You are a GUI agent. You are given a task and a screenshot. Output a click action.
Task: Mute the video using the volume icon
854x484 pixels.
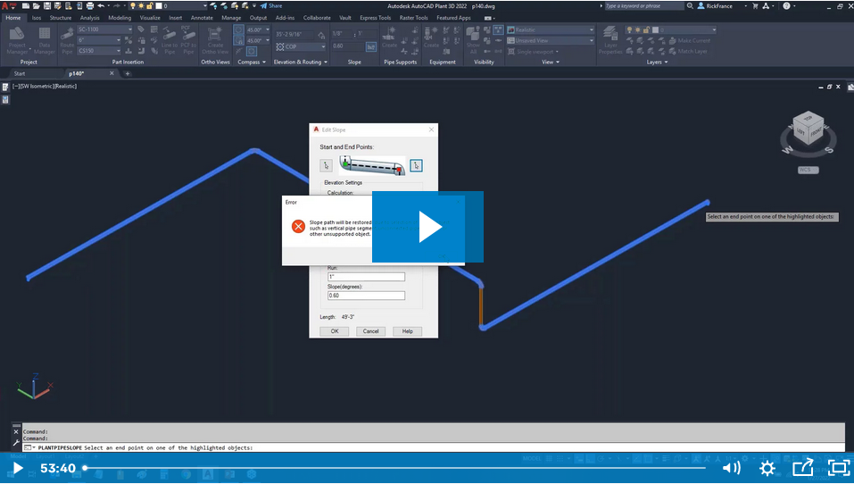tap(731, 468)
